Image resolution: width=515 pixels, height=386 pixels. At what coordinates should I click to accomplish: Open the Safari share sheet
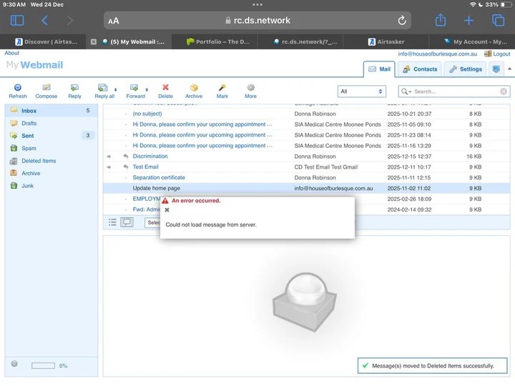(441, 20)
